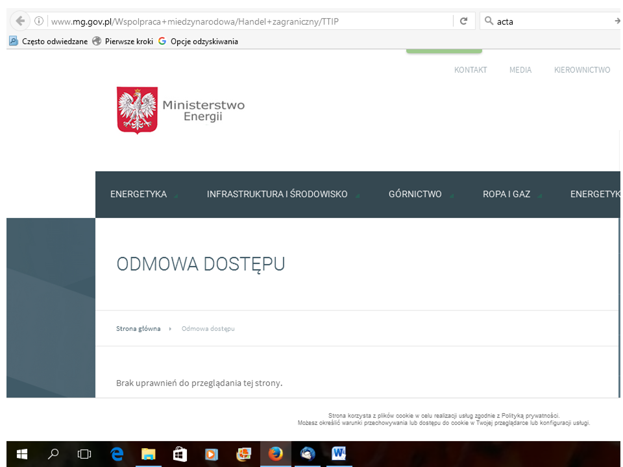Open media player icon in taskbar
The width and height of the screenshot is (623, 467).
(x=212, y=453)
